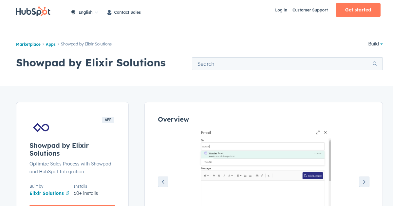Click the numbered list icon

pyautogui.click(x=245, y=176)
